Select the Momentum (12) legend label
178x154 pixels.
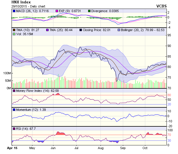click(x=28, y=110)
